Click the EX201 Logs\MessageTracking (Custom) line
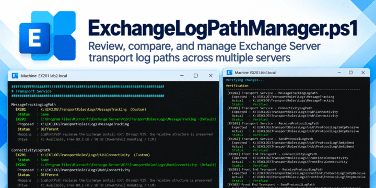The width and height of the screenshot is (376, 188). [x=81, y=109]
